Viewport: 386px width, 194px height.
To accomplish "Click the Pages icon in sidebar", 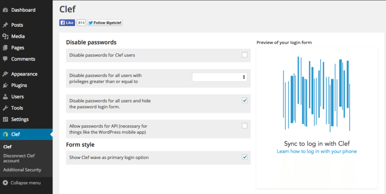I will pyautogui.click(x=5, y=48).
